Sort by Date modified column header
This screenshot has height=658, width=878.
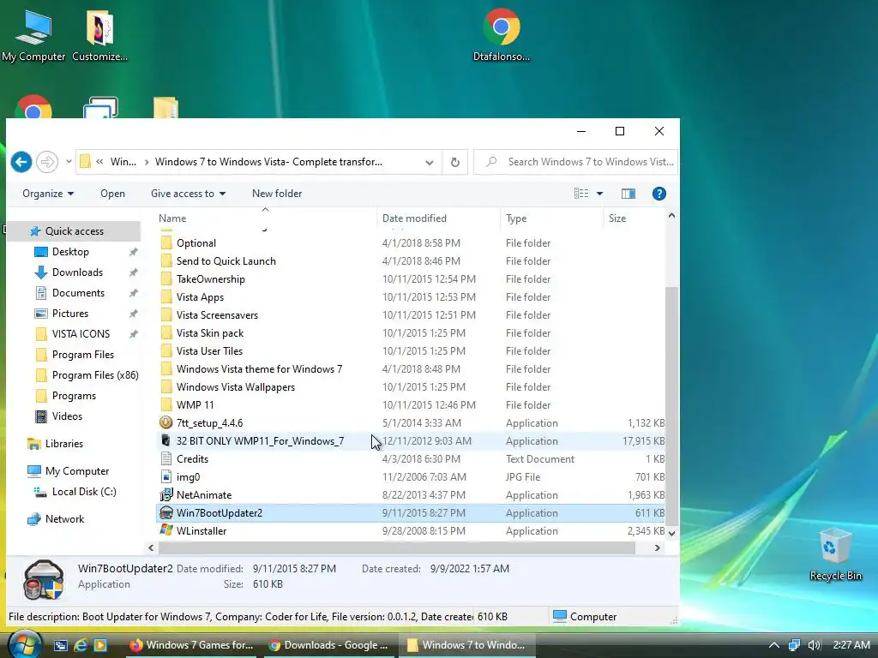coord(438,218)
